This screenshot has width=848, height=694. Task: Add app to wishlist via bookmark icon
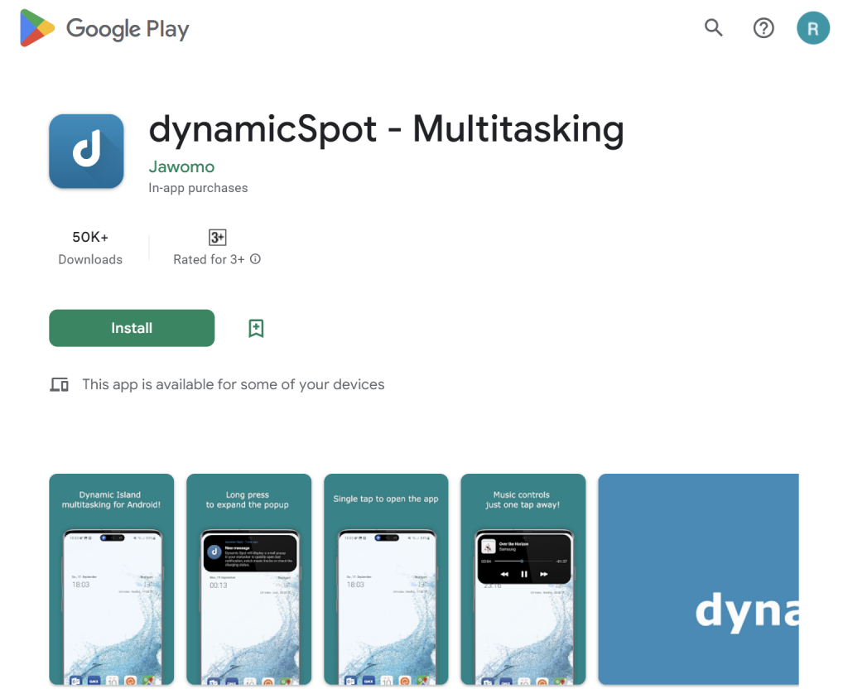point(256,329)
